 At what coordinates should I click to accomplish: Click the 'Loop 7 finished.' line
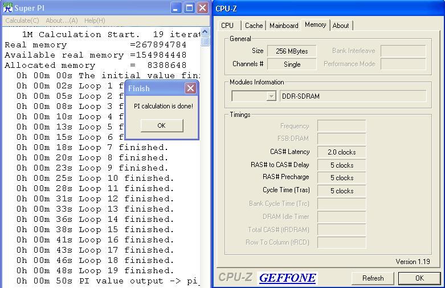coord(92,147)
